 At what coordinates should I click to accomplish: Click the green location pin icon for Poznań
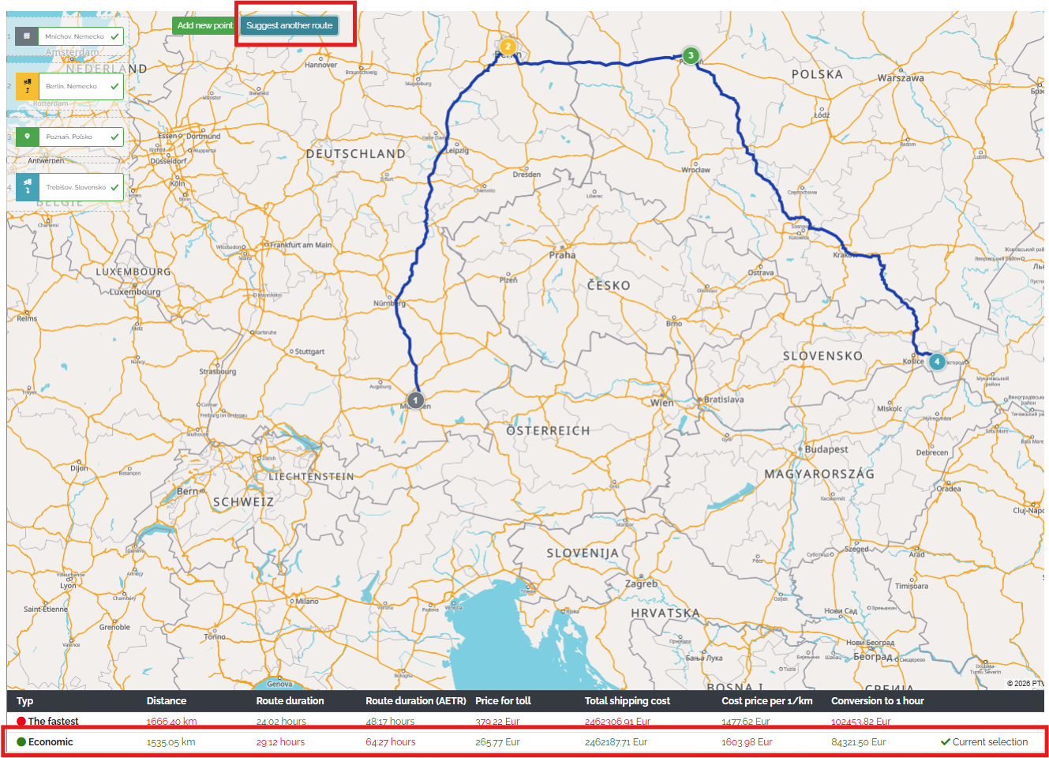(27, 137)
